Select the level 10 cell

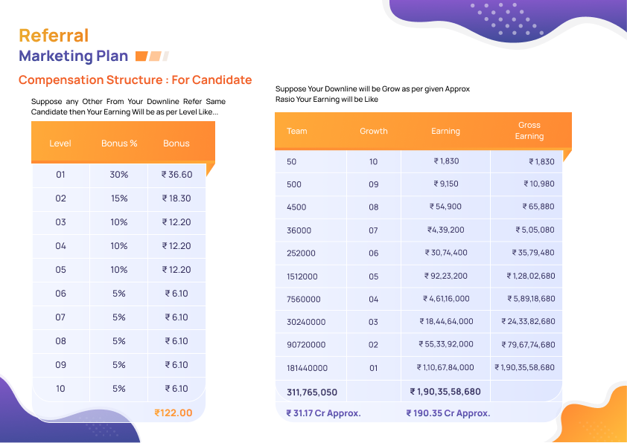click(x=60, y=389)
